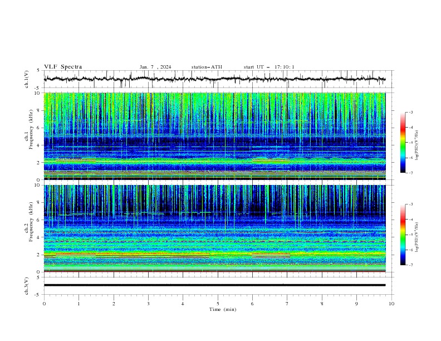
Task: Click the 'Time (min)' axis title
Action: point(223,309)
